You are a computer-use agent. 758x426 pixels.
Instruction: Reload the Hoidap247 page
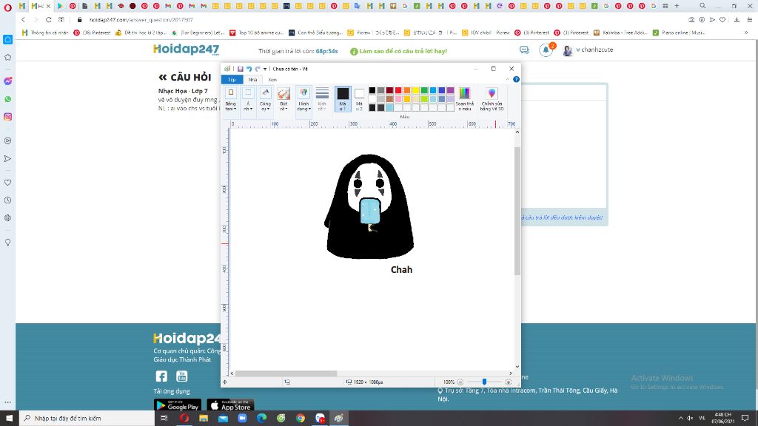pyautogui.click(x=48, y=20)
